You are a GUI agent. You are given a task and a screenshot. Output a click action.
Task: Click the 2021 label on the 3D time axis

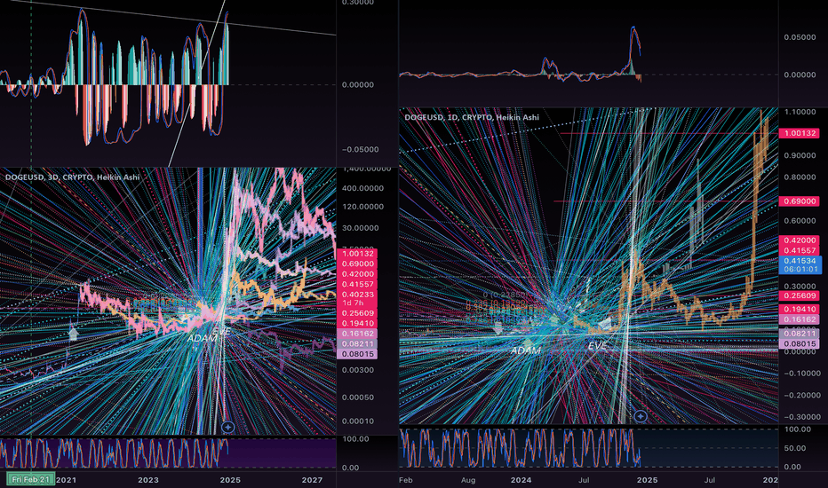pos(66,480)
